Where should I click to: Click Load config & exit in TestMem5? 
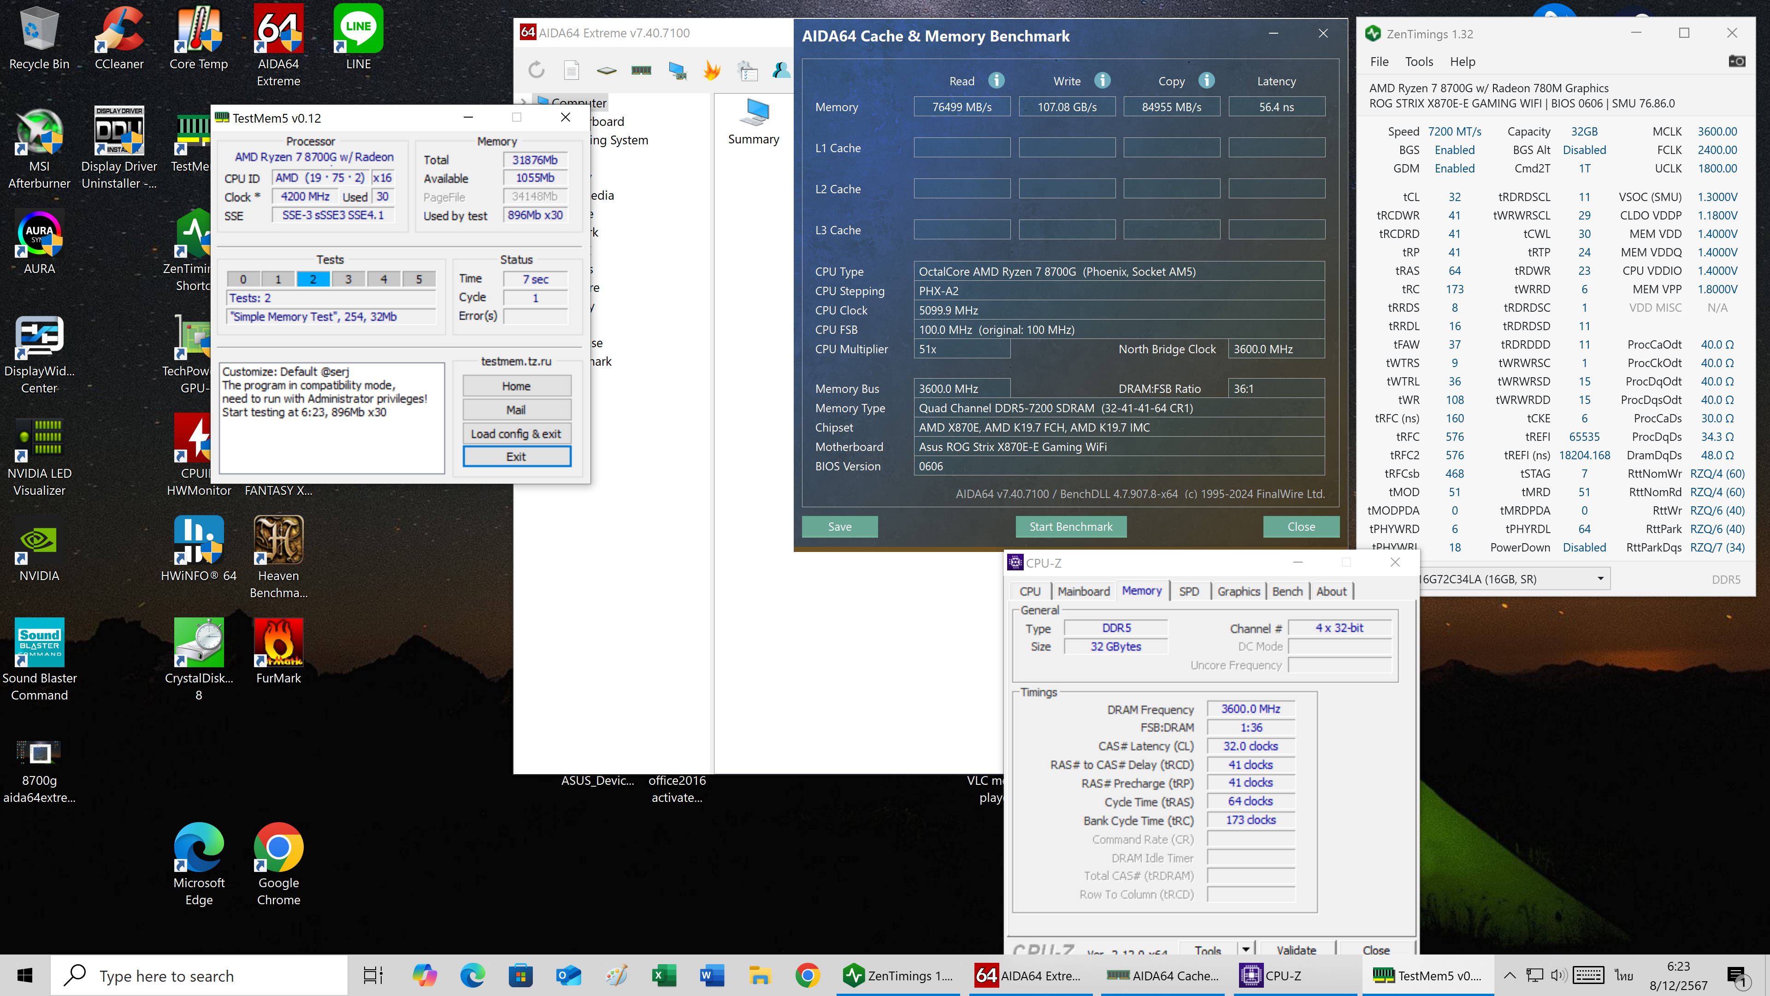(516, 434)
